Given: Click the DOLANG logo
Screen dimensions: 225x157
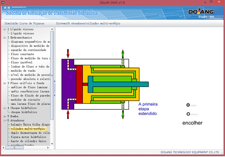Looking at the screenshot, I should coord(201,12).
